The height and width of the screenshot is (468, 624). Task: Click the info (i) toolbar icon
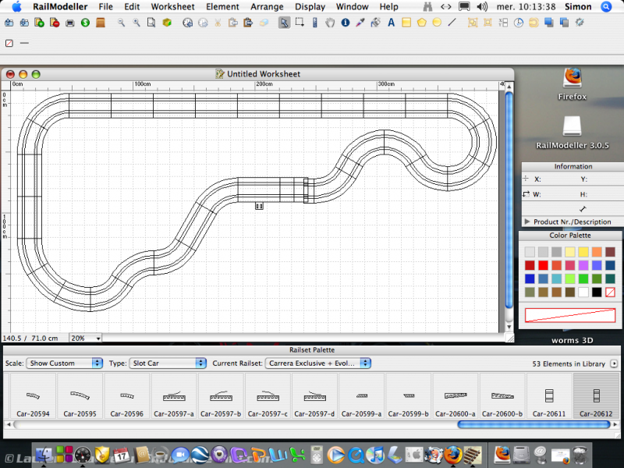click(345, 23)
